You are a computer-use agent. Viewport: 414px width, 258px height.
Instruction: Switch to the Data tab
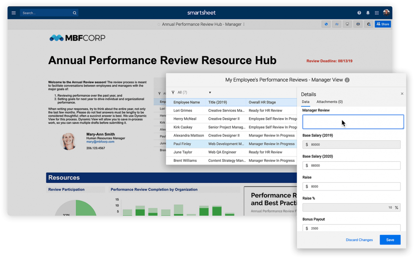tap(305, 102)
